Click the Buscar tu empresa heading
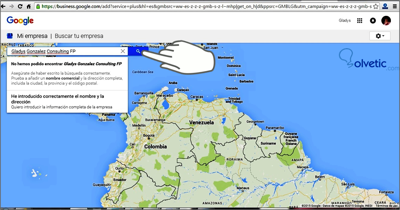The width and height of the screenshot is (400, 210). pyautogui.click(x=79, y=36)
